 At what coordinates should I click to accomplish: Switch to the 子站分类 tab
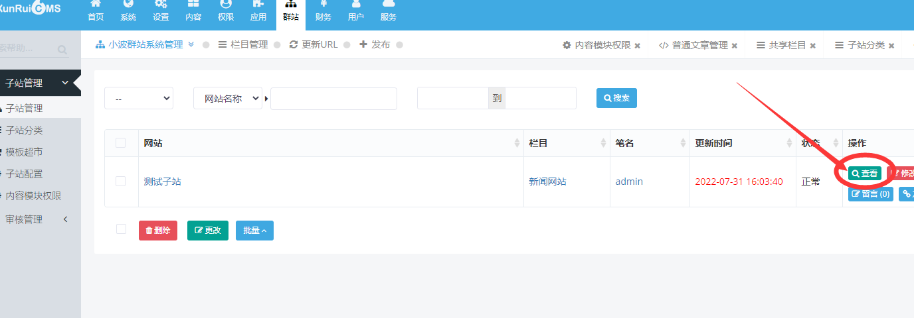pyautogui.click(x=860, y=45)
